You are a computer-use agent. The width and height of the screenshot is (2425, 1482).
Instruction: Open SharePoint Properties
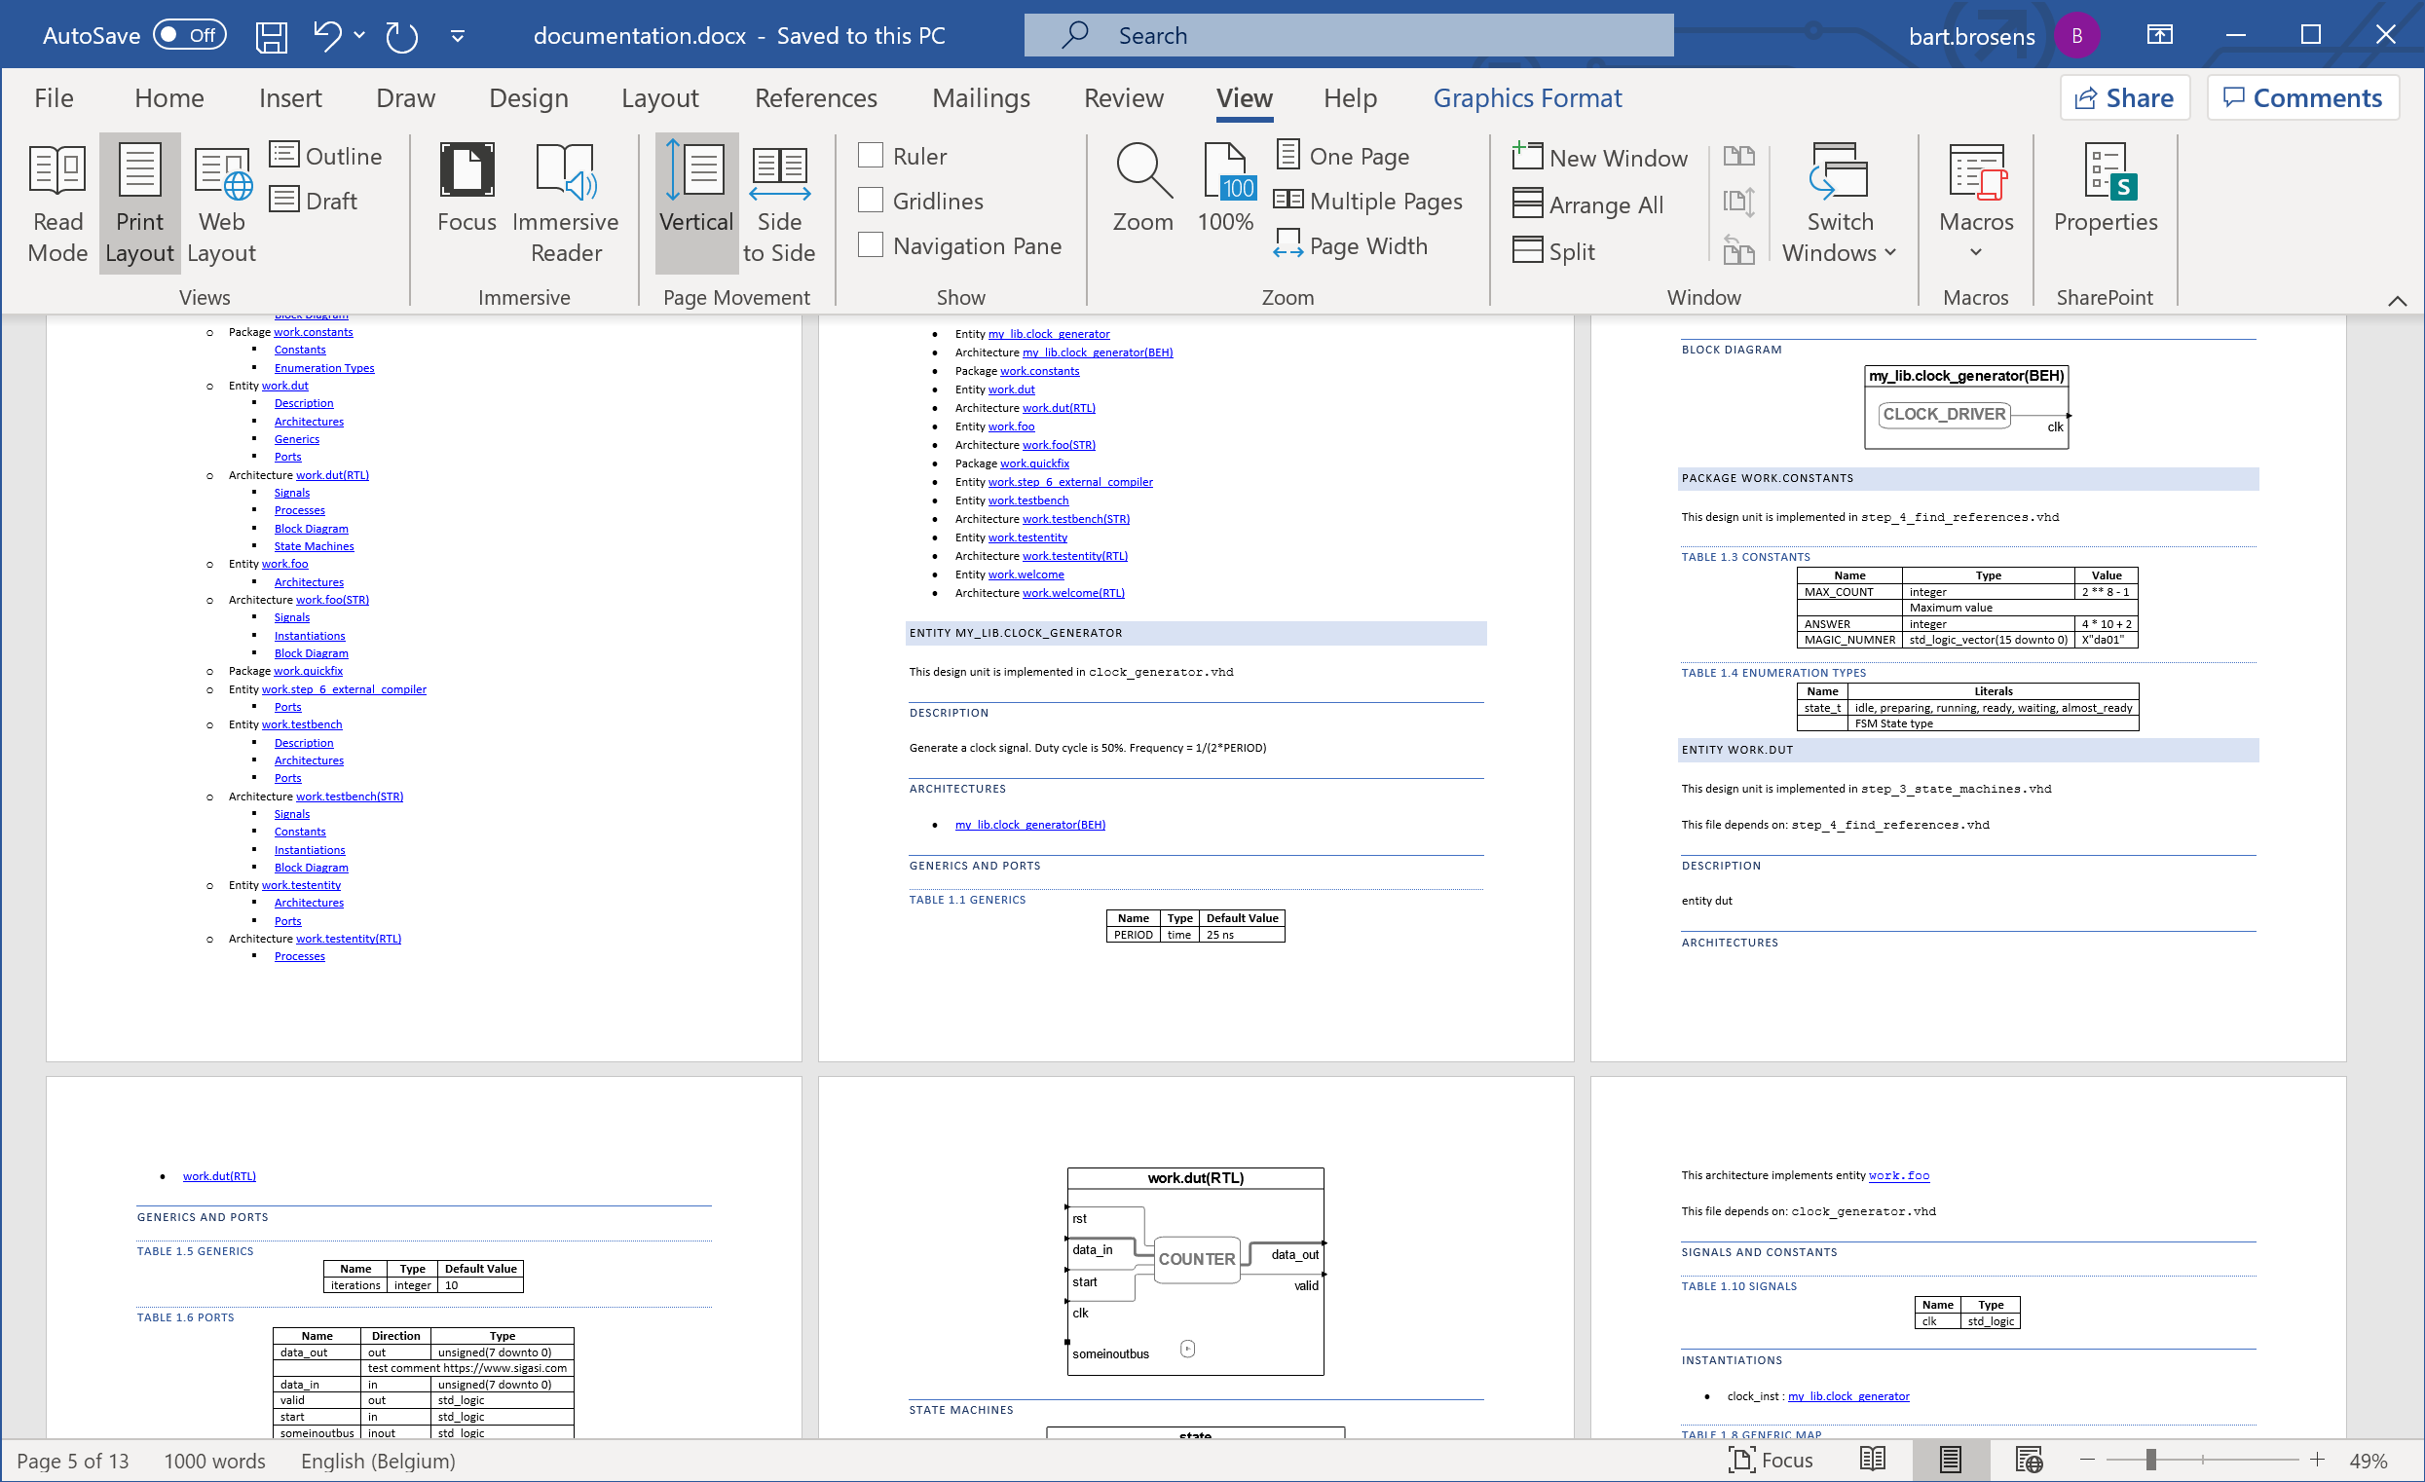(2106, 189)
